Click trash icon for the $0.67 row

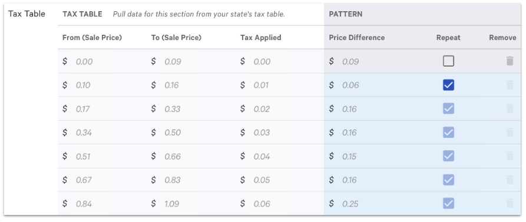point(510,180)
